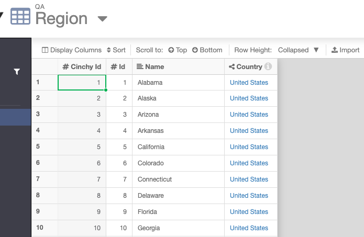Open the filter funnel icon in sidebar
The height and width of the screenshot is (237, 364).
point(17,72)
